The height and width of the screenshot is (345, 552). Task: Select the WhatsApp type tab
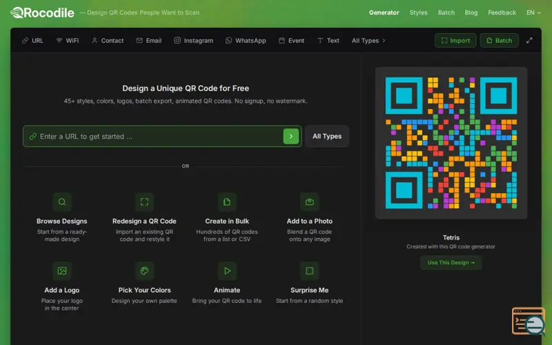click(x=246, y=41)
